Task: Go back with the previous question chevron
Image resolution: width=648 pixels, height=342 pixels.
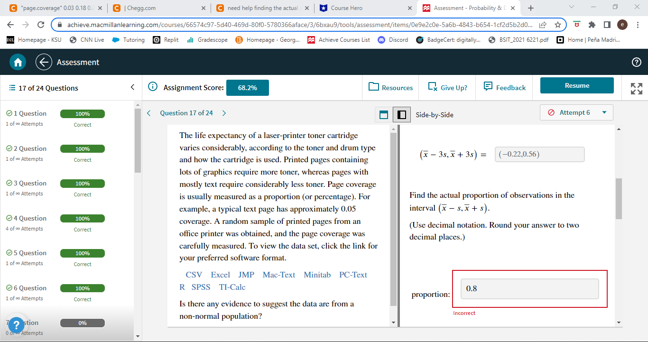Action: point(148,113)
